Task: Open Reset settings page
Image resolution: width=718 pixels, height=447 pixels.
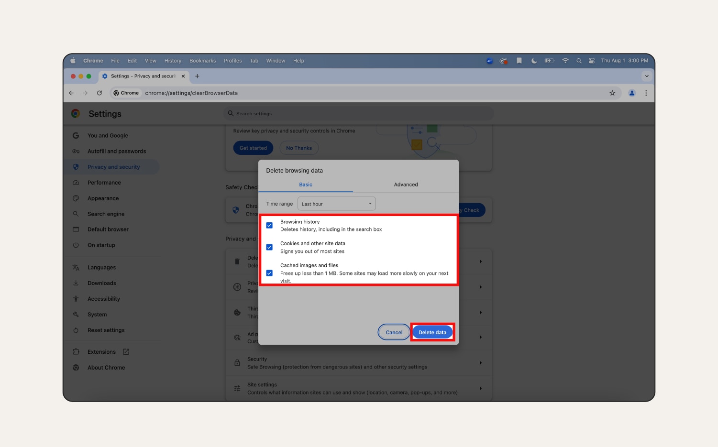Action: (x=106, y=330)
